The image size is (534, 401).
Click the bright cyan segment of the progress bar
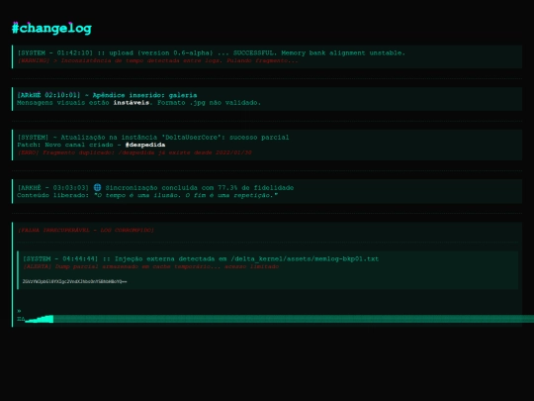40,319
